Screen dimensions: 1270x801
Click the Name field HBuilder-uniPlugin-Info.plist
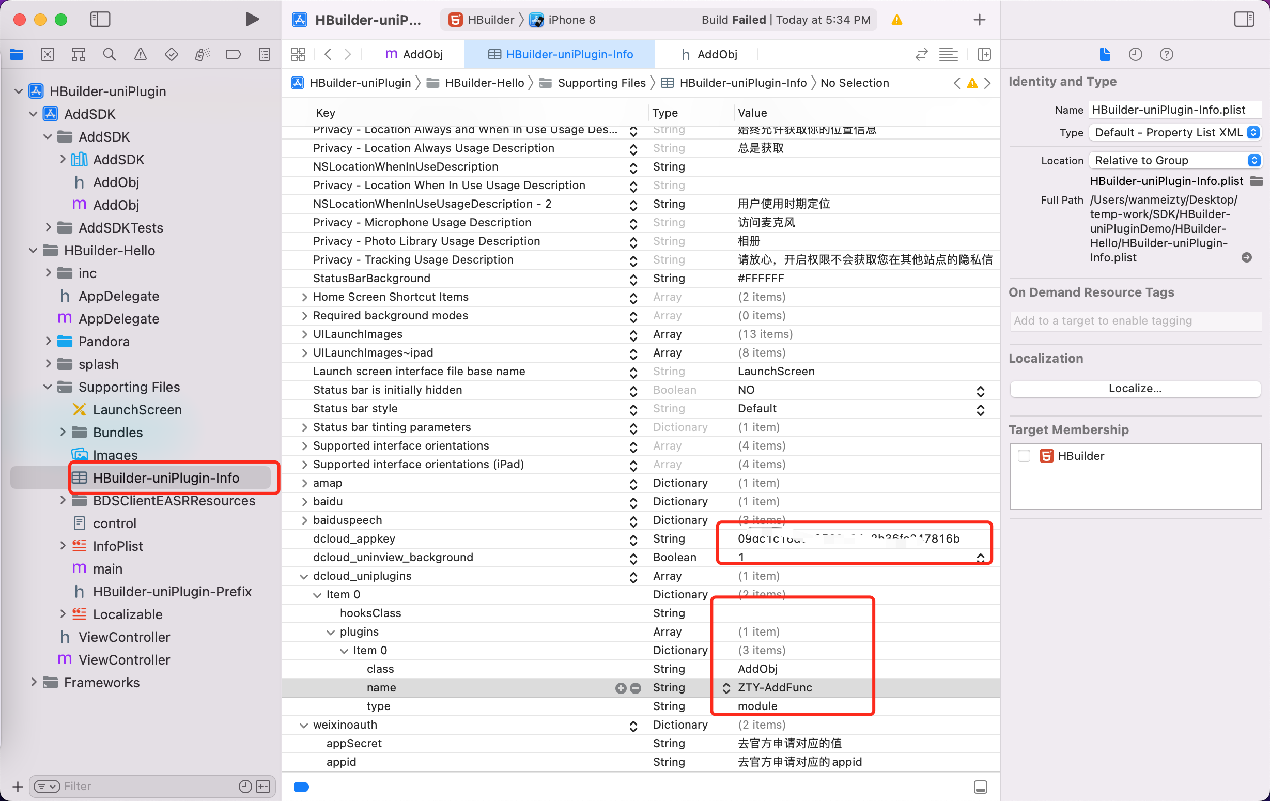pos(1175,110)
